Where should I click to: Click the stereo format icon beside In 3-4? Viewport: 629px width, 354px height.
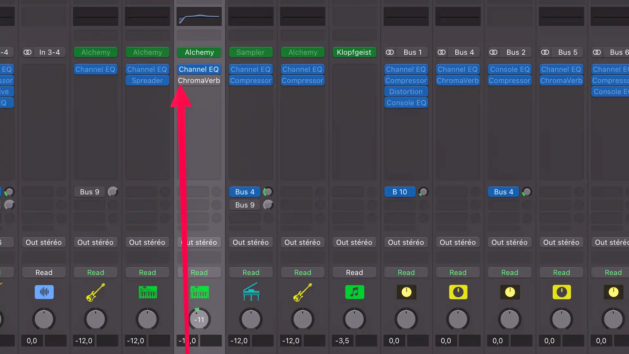pyautogui.click(x=28, y=52)
